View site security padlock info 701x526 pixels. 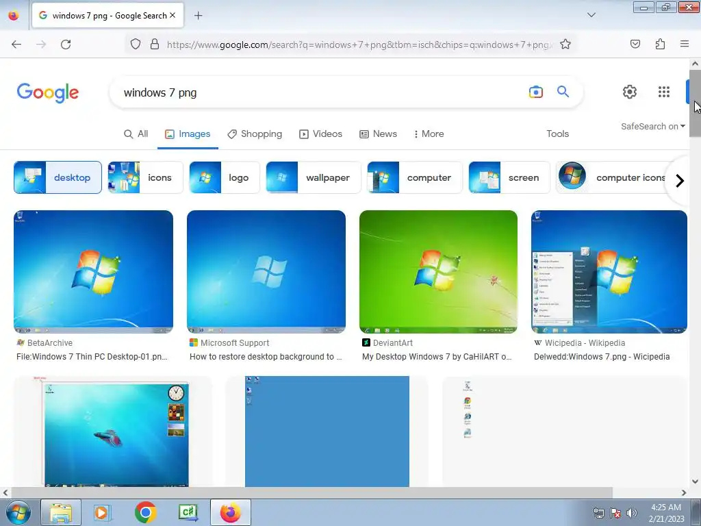[x=155, y=44]
